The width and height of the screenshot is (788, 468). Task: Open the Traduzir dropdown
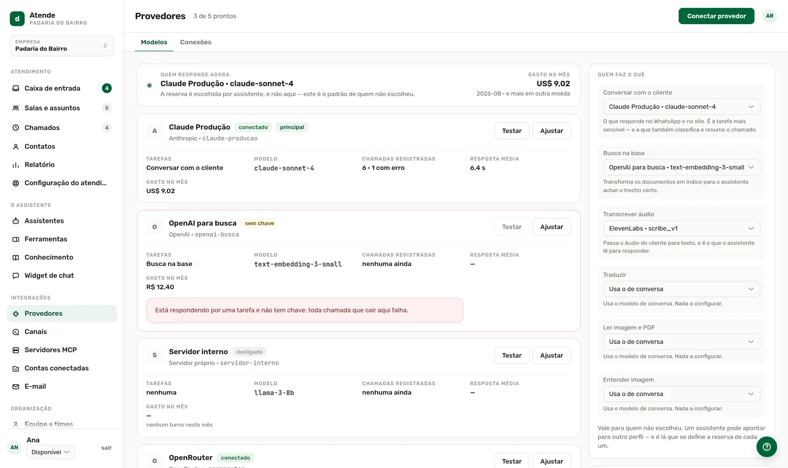[682, 289]
